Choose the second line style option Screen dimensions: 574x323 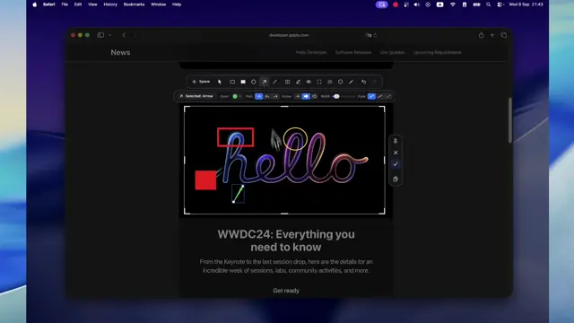click(380, 96)
